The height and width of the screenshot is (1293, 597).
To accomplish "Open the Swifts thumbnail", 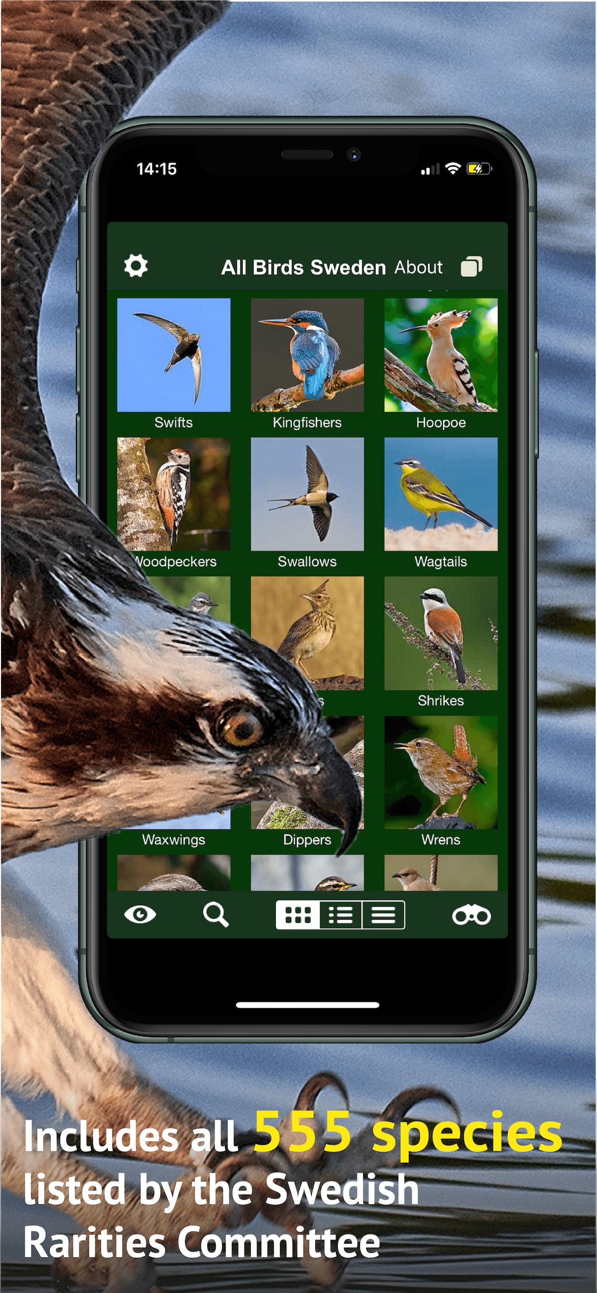I will (x=174, y=355).
